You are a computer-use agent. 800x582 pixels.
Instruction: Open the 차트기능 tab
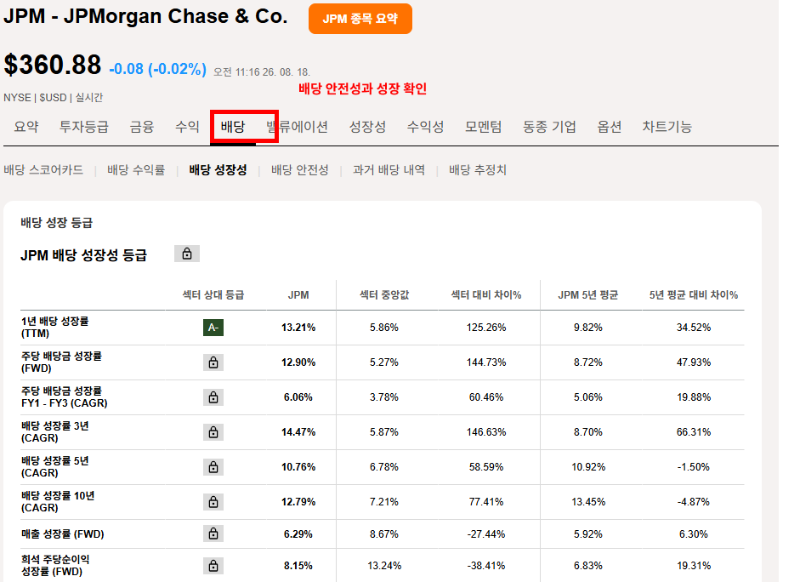(x=667, y=127)
